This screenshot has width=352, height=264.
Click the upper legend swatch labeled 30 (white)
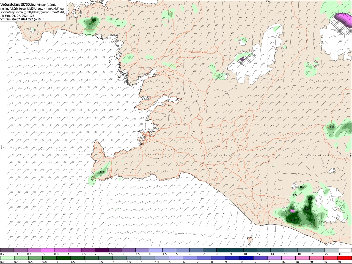coord(345,250)
